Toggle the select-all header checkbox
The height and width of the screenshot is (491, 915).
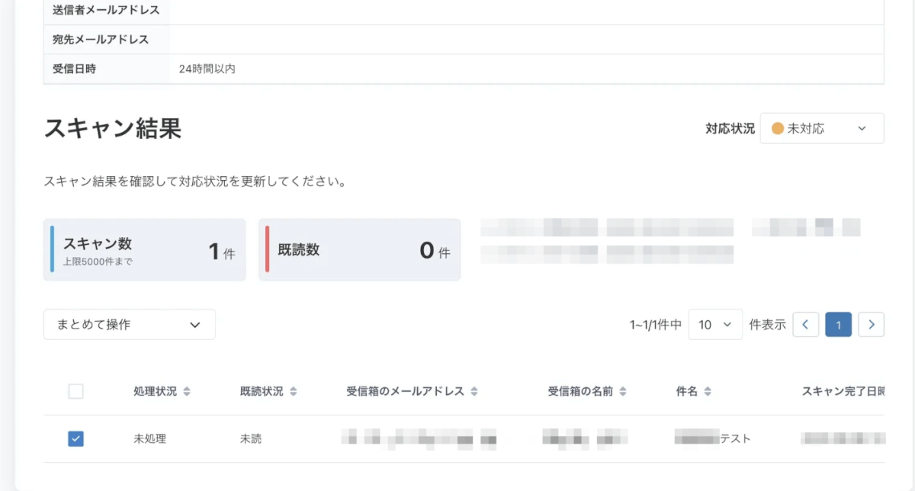pyautogui.click(x=75, y=392)
